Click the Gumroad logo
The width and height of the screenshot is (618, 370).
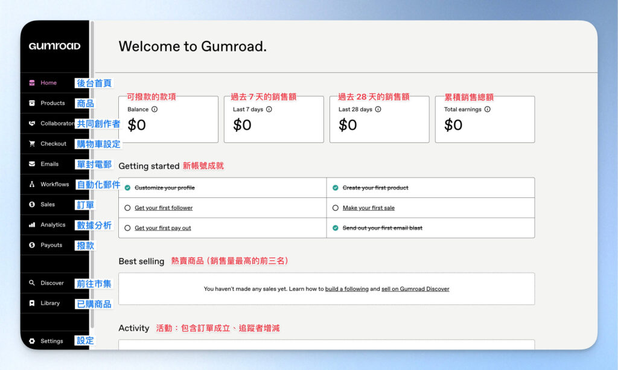click(x=54, y=46)
